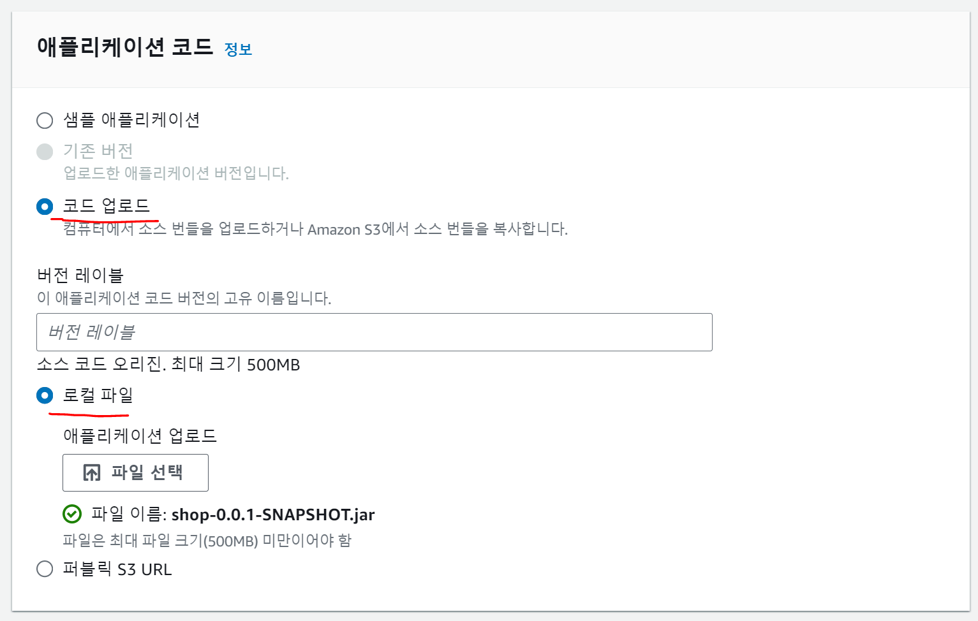Click the shop-0.0.1-SNAPSHOT.jar file name
The image size is (978, 621).
click(272, 515)
